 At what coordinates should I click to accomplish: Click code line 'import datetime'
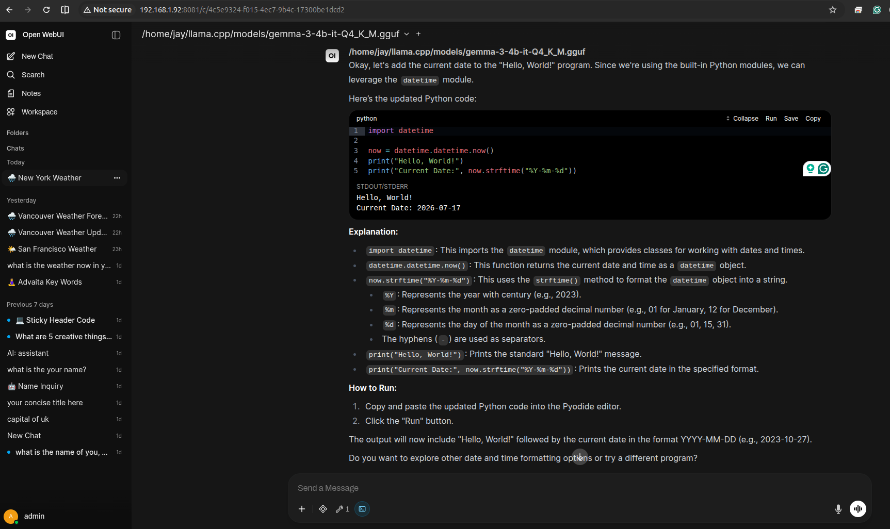400,131
